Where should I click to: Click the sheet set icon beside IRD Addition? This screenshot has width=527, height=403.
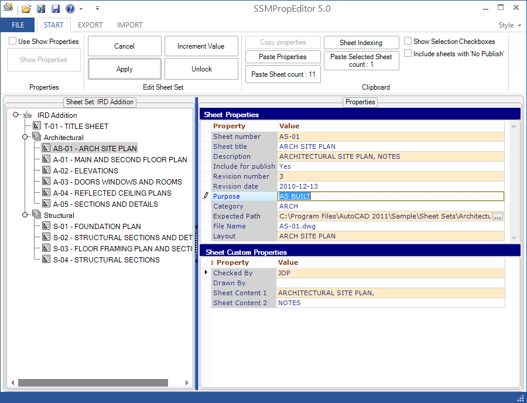tap(28, 115)
